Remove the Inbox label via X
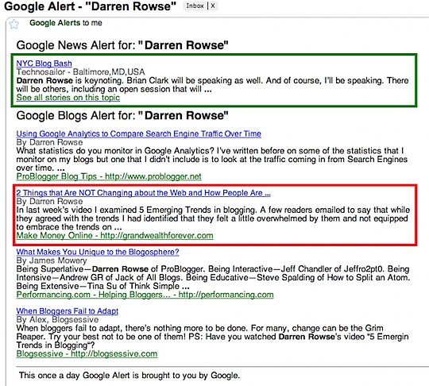The image size is (429, 386). pyautogui.click(x=213, y=6)
